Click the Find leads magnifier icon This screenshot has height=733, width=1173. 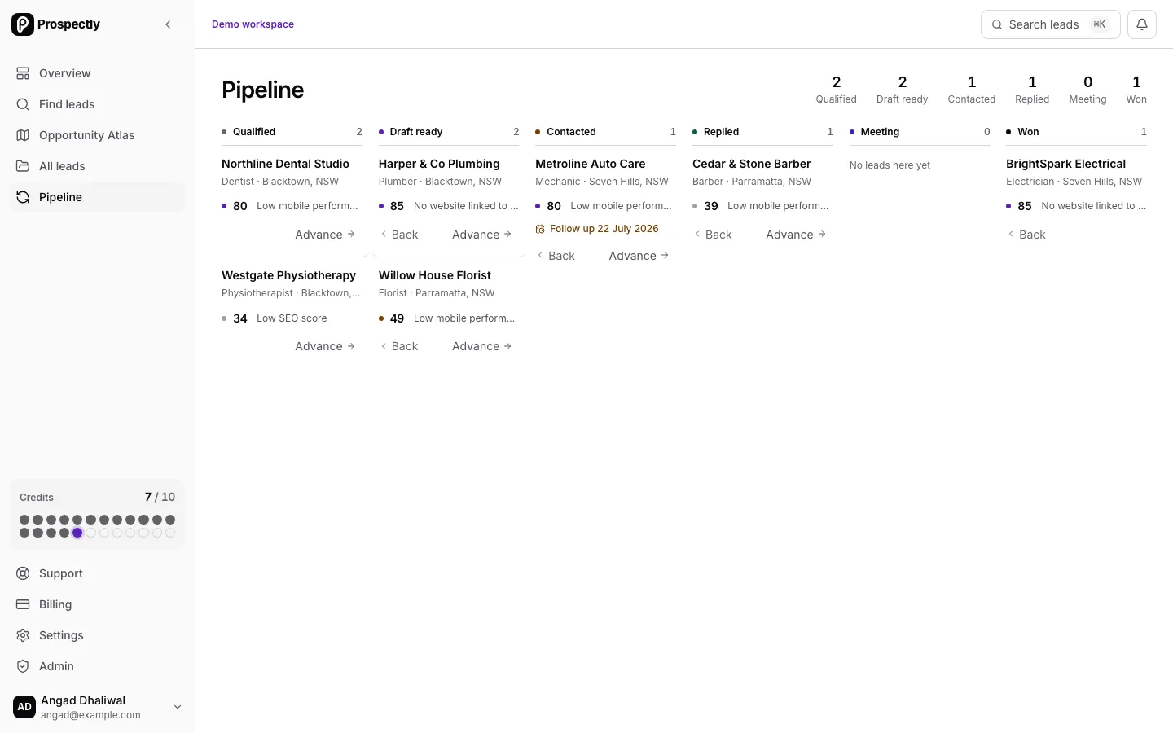click(x=23, y=104)
